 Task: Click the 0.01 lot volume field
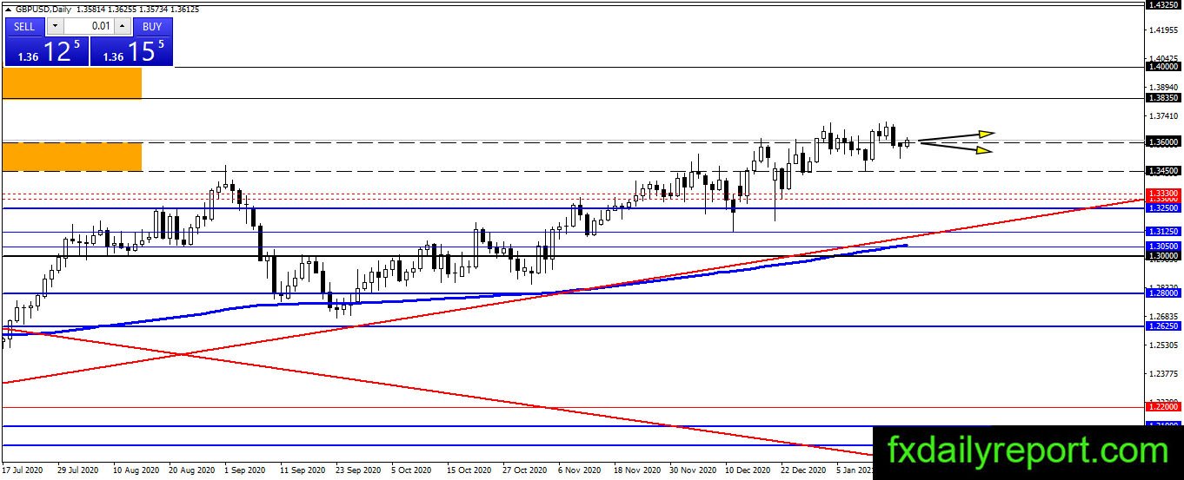pyautogui.click(x=89, y=27)
